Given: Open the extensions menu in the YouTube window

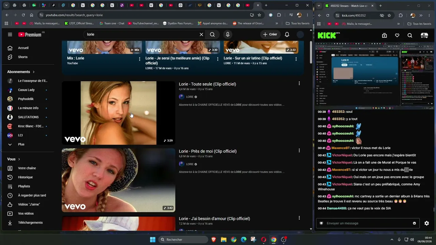Looking at the screenshot, I should click(279, 15).
